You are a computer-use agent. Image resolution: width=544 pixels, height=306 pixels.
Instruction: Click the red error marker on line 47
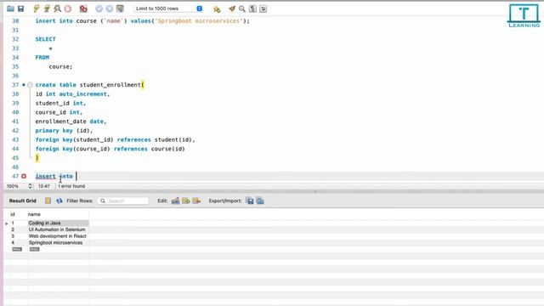[x=24, y=176]
